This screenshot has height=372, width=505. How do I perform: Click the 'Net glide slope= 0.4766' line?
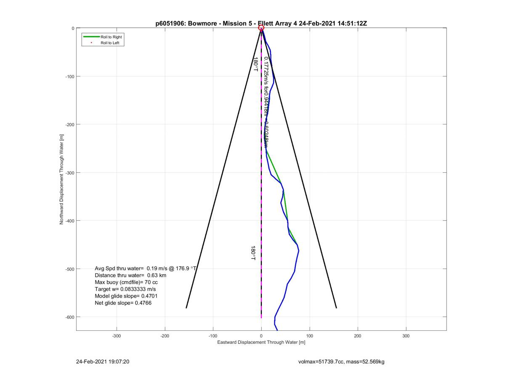(123, 303)
